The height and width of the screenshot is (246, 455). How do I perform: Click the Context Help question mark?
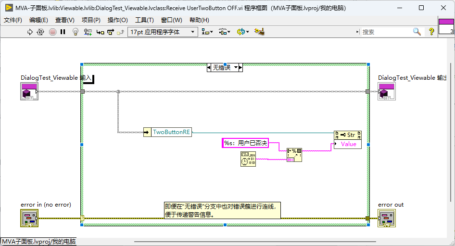[x=431, y=32]
